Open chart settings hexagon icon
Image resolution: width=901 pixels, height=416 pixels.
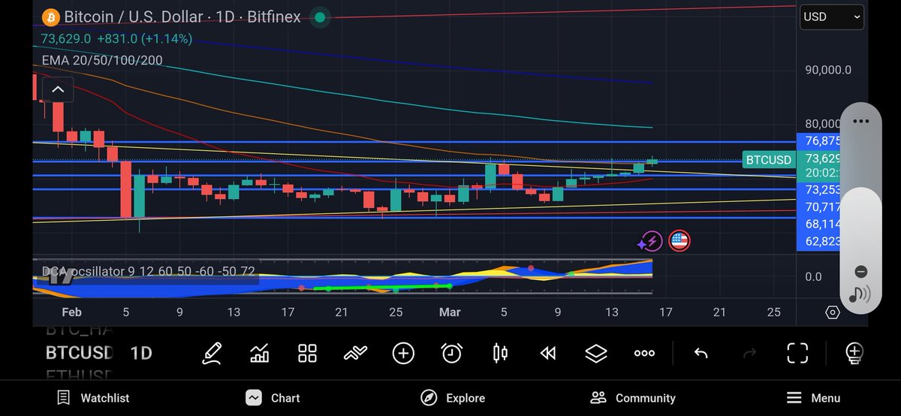pyautogui.click(x=832, y=312)
